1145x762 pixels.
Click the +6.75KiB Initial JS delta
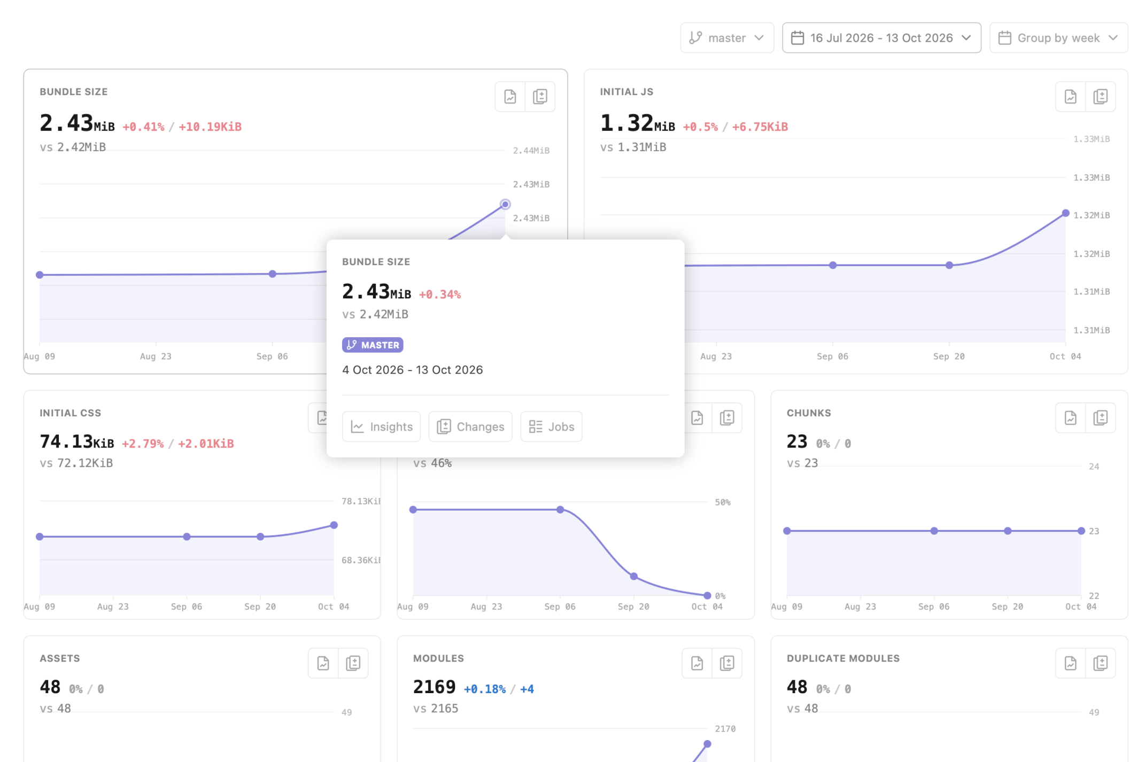pos(760,127)
